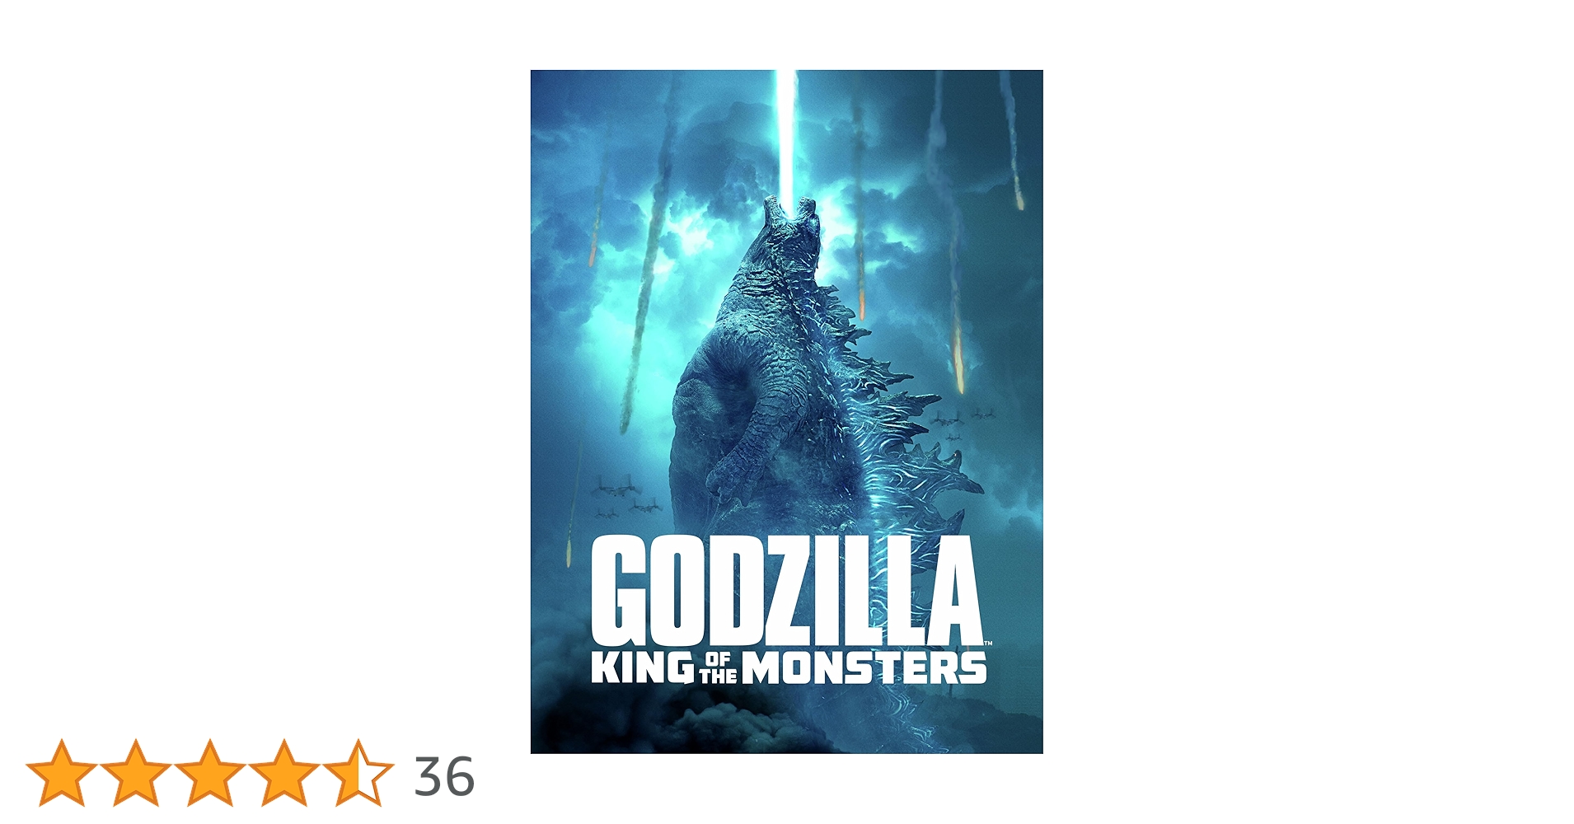
Task: Click the small 'OF THE' text in subtitle
Action: (x=719, y=668)
